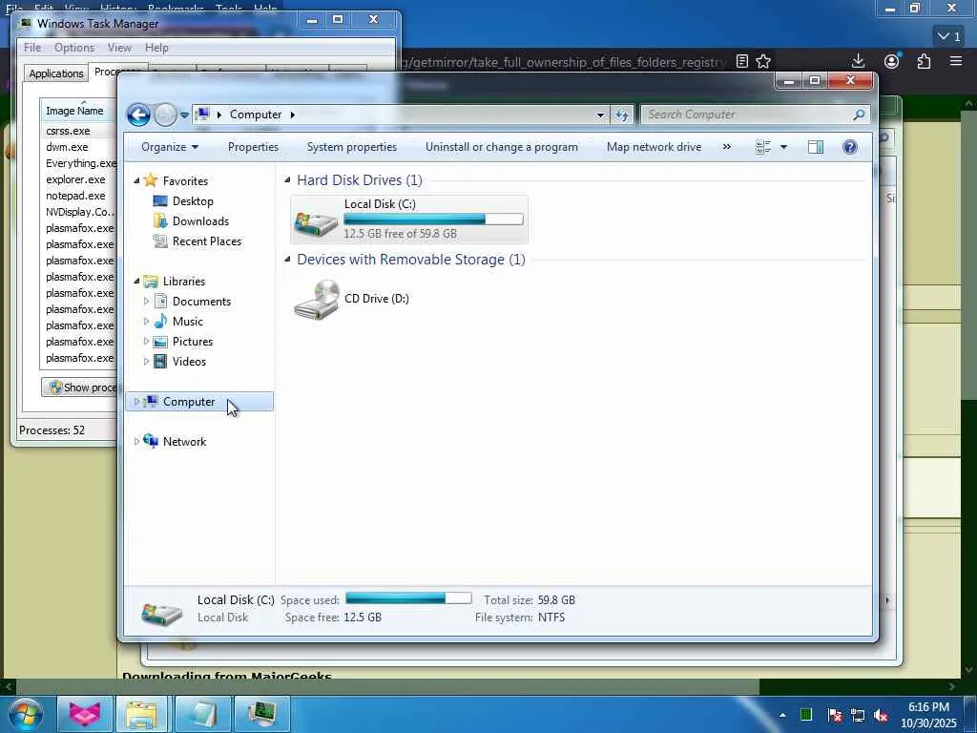
Task: Click the refresh button beside address bar
Action: point(622,115)
